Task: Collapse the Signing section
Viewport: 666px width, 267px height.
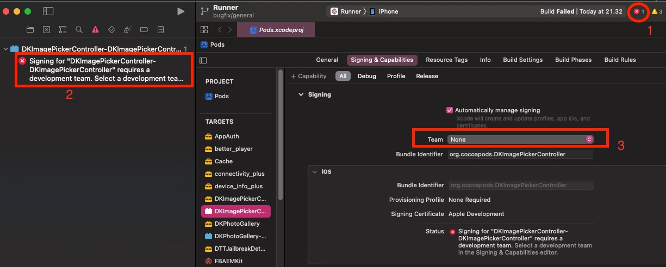Action: [x=300, y=94]
